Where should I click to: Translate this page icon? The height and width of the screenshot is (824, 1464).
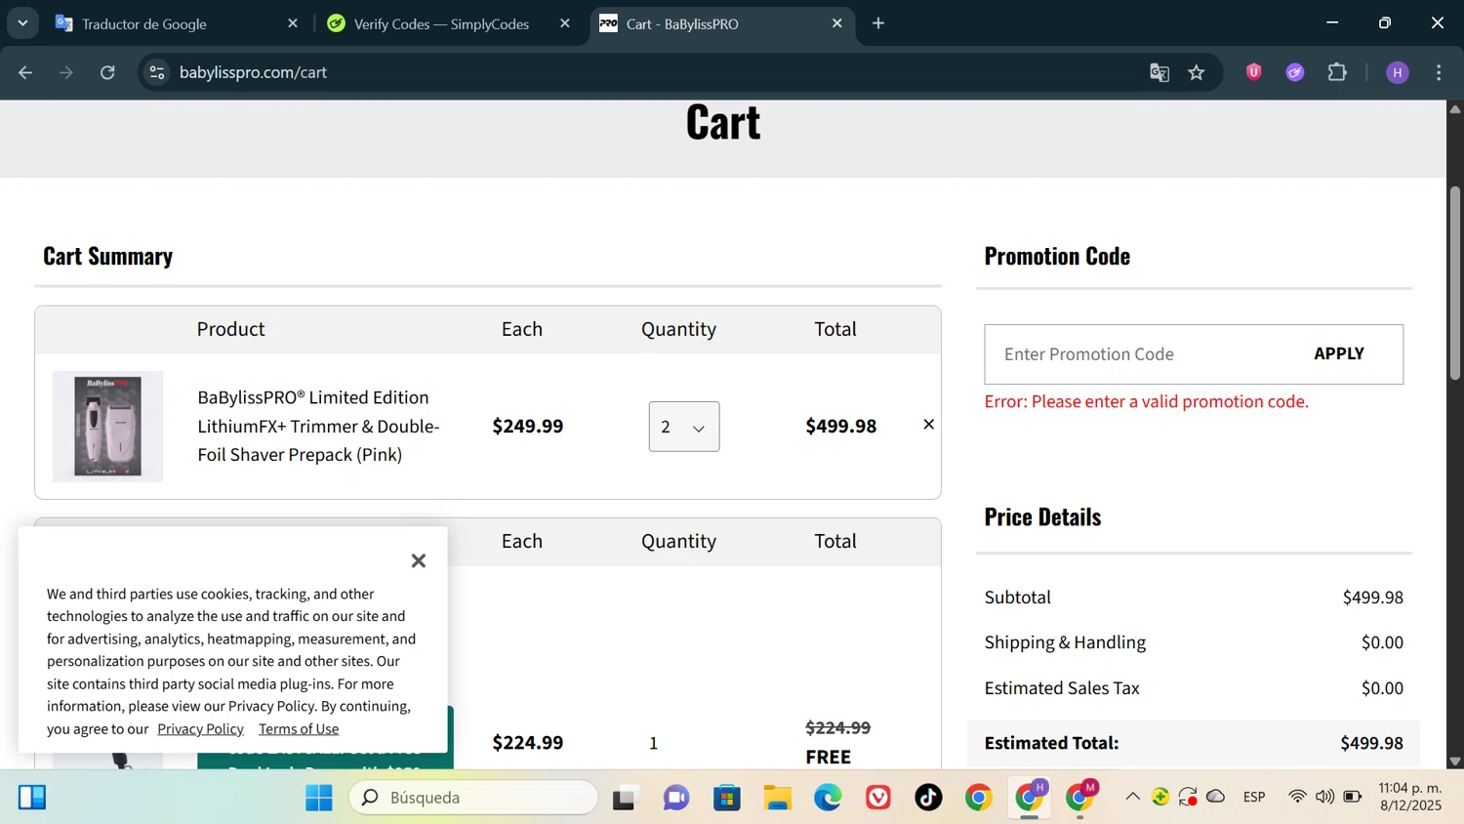1159,72
